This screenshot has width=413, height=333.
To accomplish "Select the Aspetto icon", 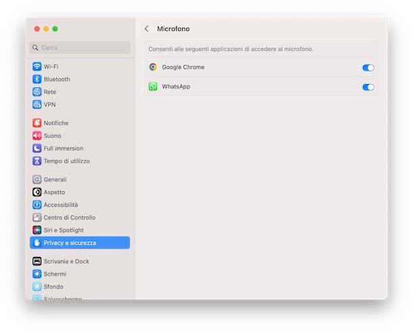I will tap(37, 192).
